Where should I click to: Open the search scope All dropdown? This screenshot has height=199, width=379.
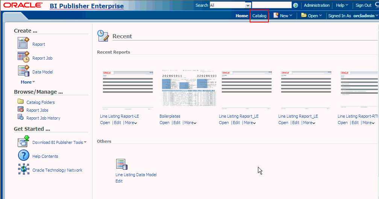coord(248,5)
